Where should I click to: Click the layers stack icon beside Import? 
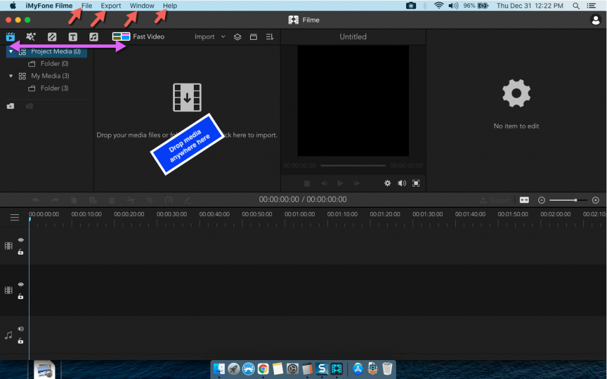[237, 37]
